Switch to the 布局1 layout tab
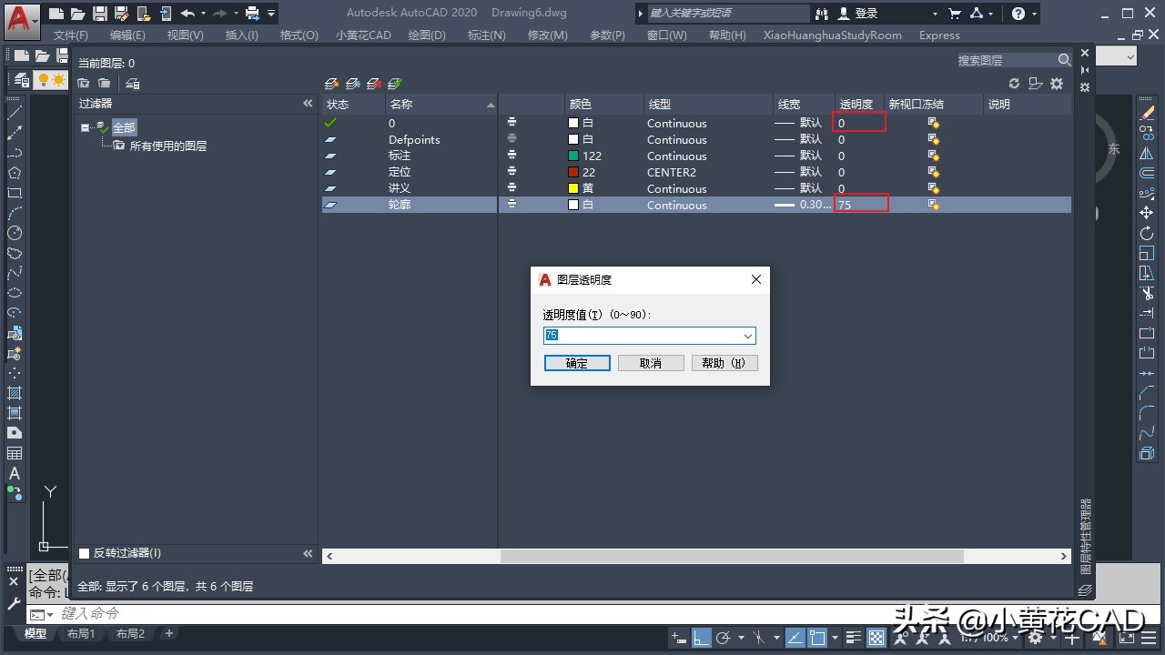This screenshot has height=655, width=1165. click(x=81, y=634)
